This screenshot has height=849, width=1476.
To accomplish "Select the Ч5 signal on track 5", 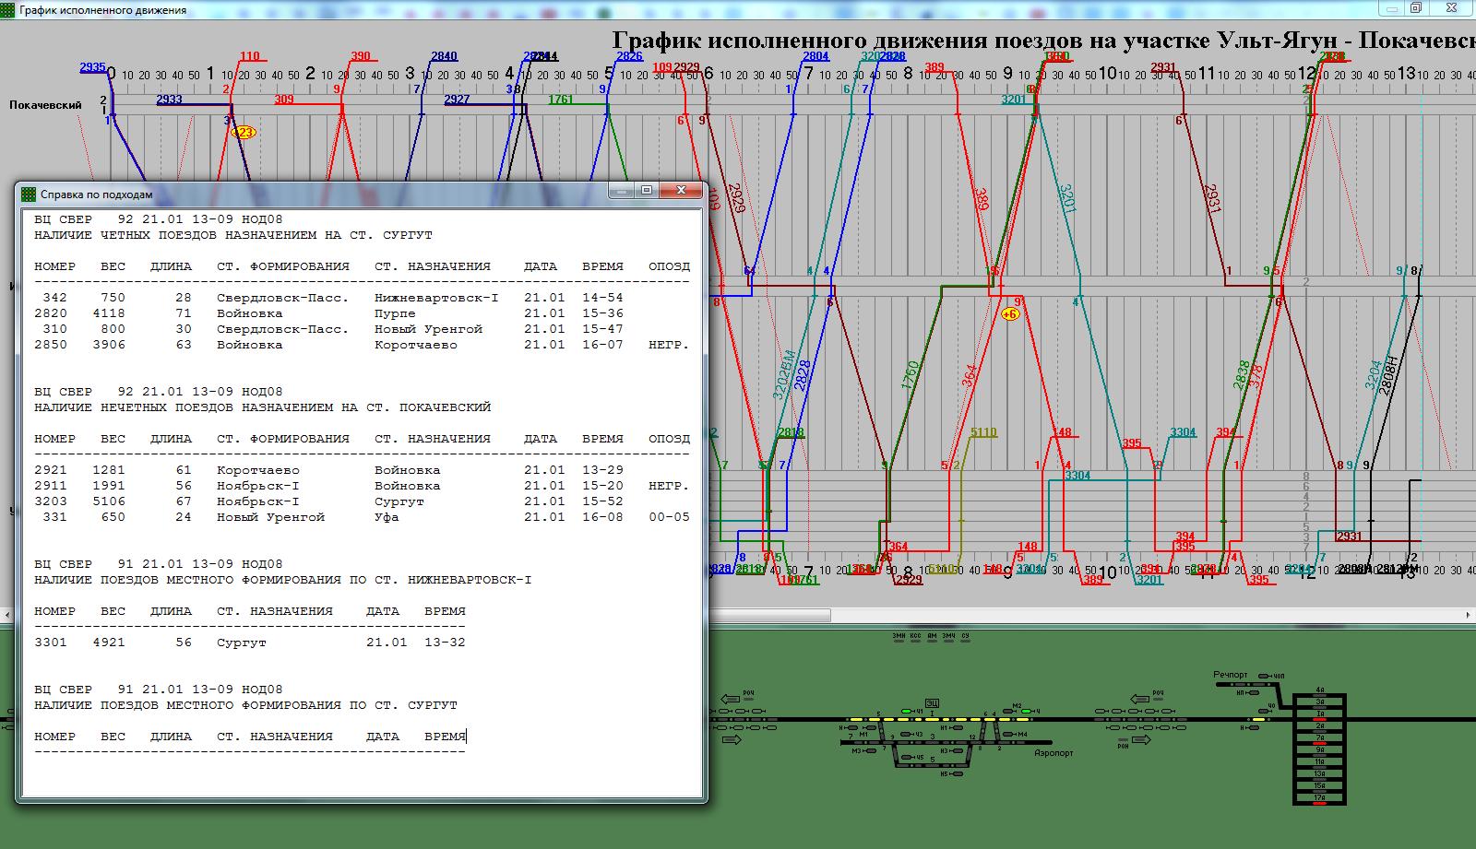I will click(908, 758).
